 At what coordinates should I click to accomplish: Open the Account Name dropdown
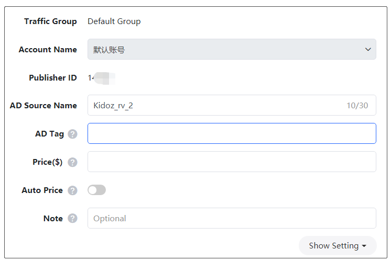(231, 50)
